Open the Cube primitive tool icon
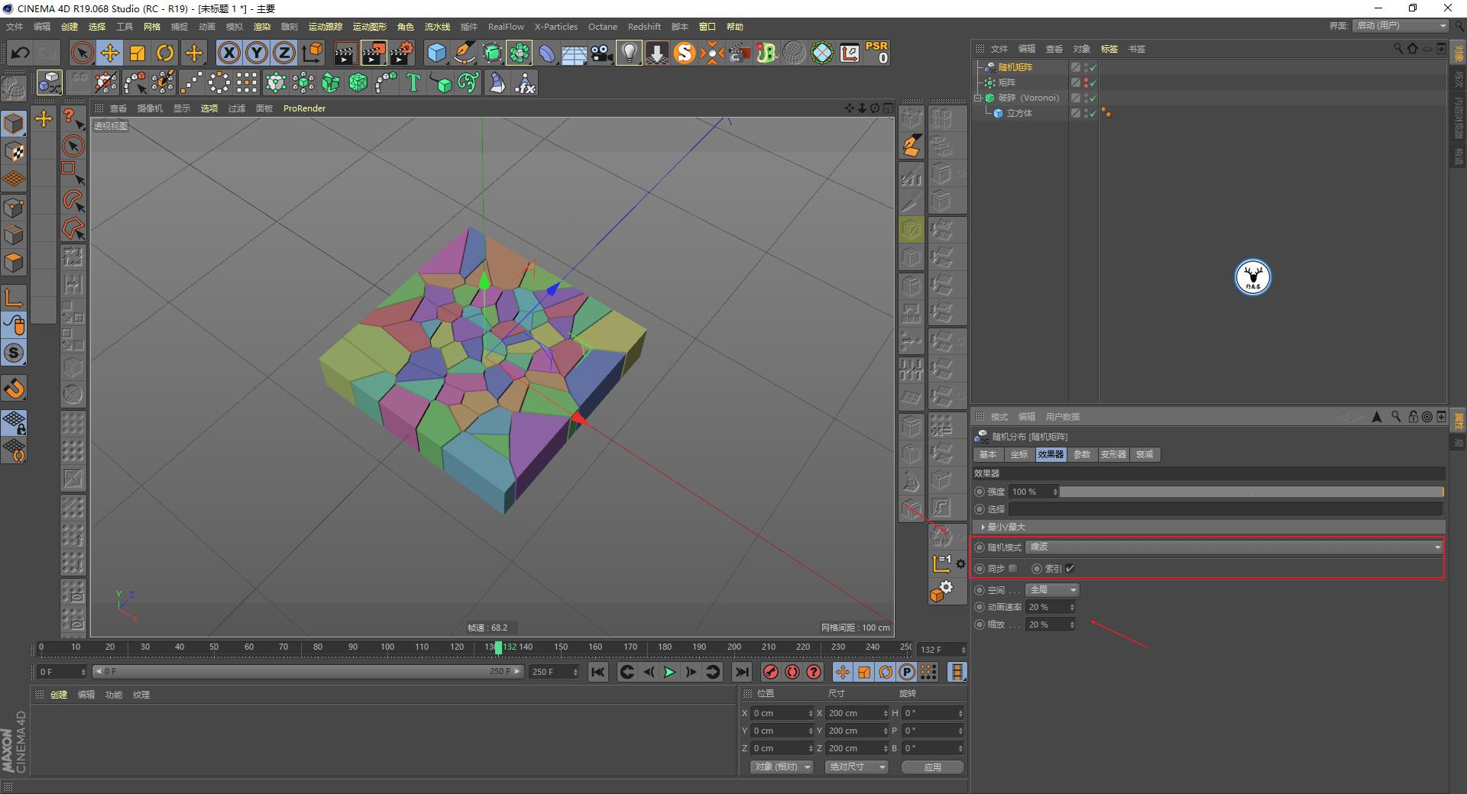Viewport: 1467px width, 794px height. click(x=437, y=53)
